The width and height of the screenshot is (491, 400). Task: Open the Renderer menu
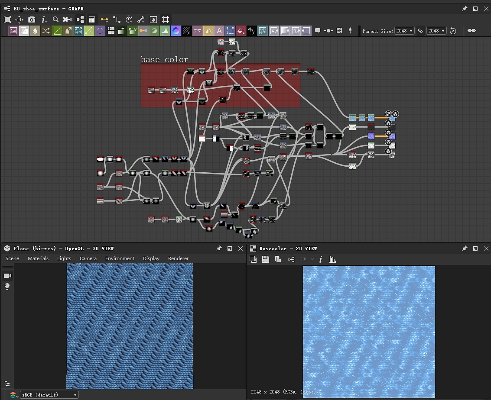coord(178,258)
